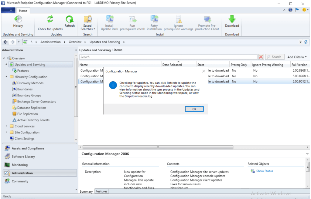Viewport: 311px width, 199px height.
Task: Open Monitoring workspace in navigation pane
Action: point(20,165)
